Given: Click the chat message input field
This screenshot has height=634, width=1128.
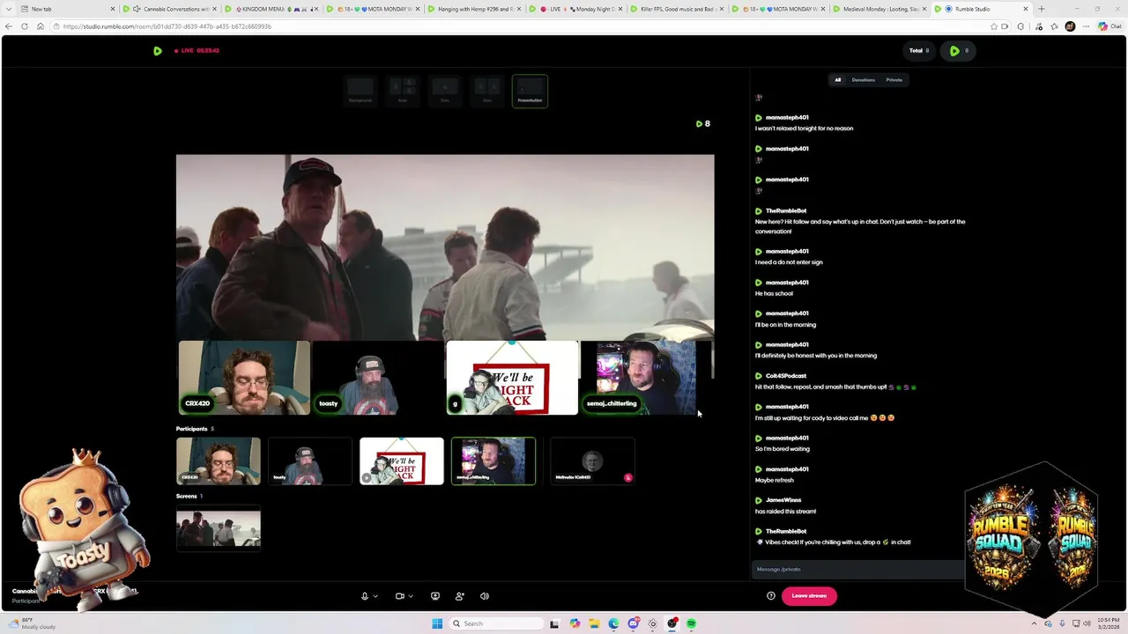Looking at the screenshot, I should 859,569.
